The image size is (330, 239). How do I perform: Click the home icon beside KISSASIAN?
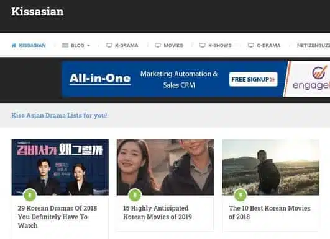[14, 45]
